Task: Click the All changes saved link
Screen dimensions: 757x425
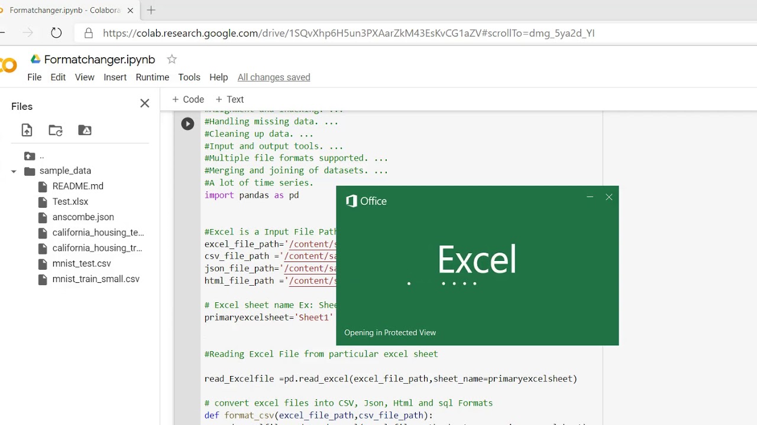Action: point(274,77)
